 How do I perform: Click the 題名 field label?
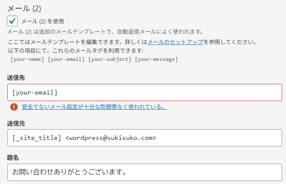point(13,158)
